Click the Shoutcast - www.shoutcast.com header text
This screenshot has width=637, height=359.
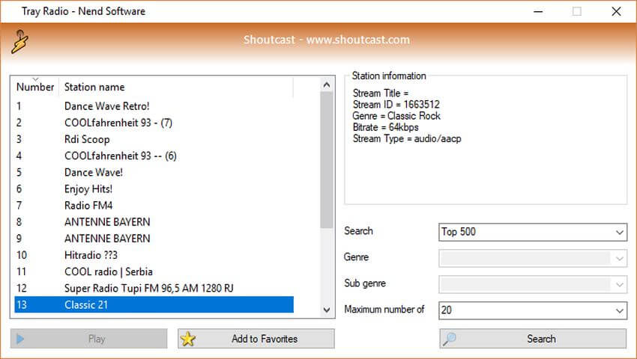tap(327, 40)
